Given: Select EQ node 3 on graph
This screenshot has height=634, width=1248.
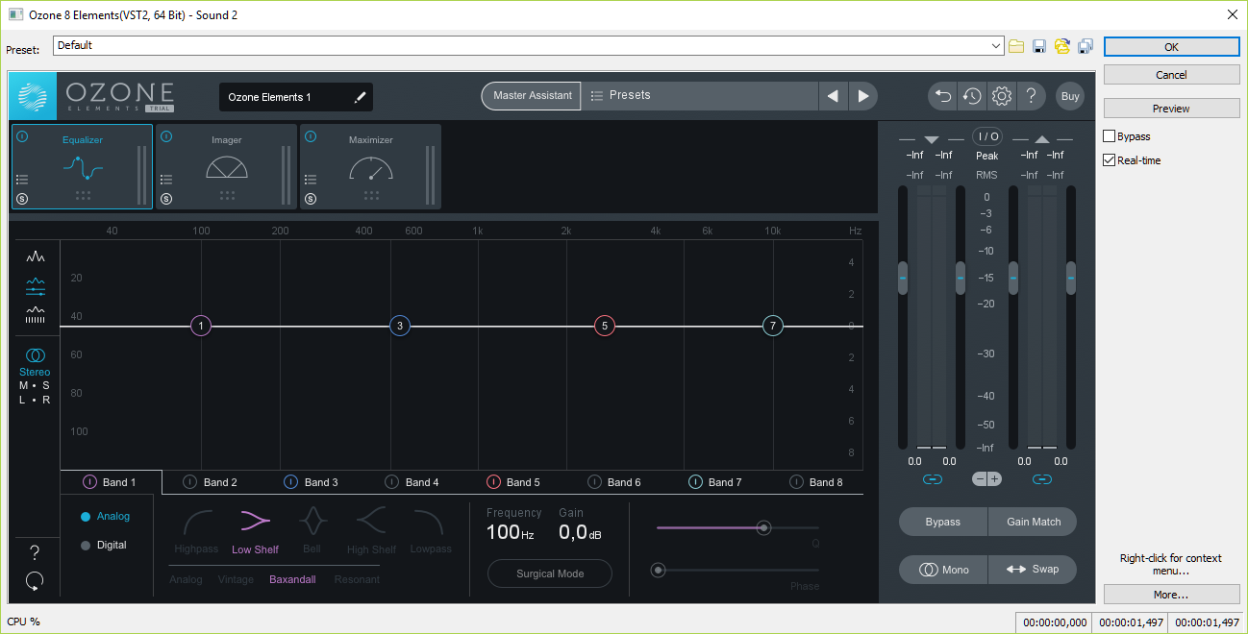Looking at the screenshot, I should (x=400, y=326).
